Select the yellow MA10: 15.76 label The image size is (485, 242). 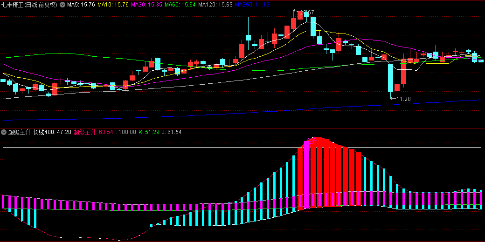click(x=113, y=5)
